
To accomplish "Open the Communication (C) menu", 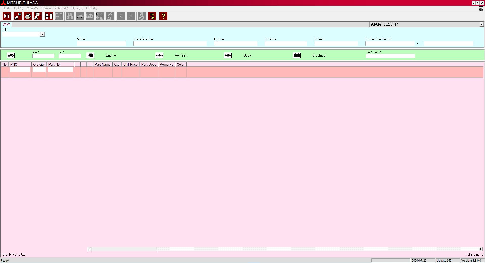I will 55,8.
